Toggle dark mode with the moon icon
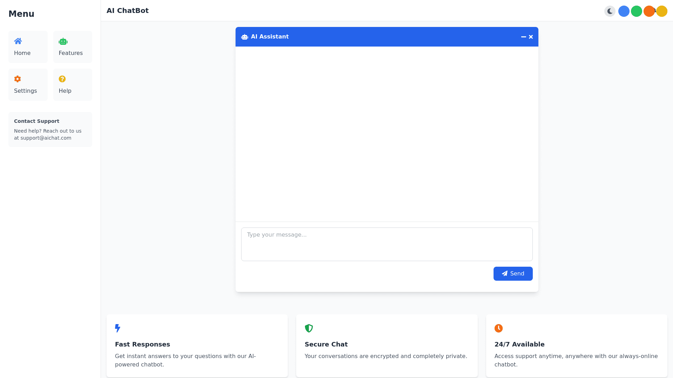Viewport: 673px width, 378px height. 610,11
